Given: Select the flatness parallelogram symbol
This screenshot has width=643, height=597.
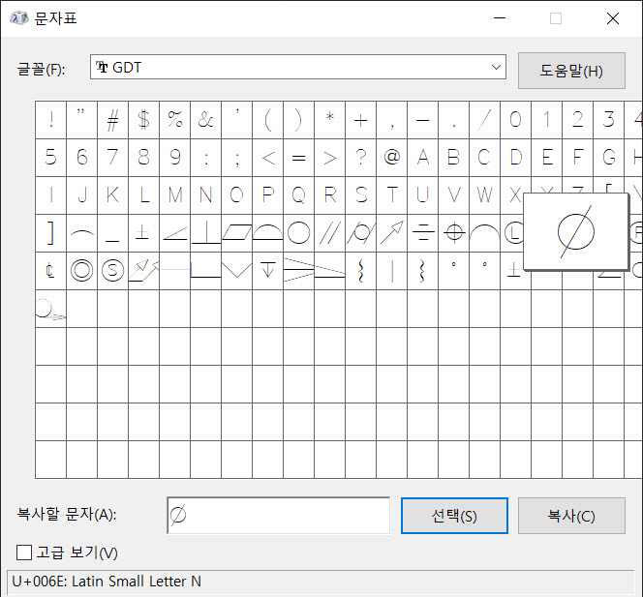Looking at the screenshot, I should (237, 233).
